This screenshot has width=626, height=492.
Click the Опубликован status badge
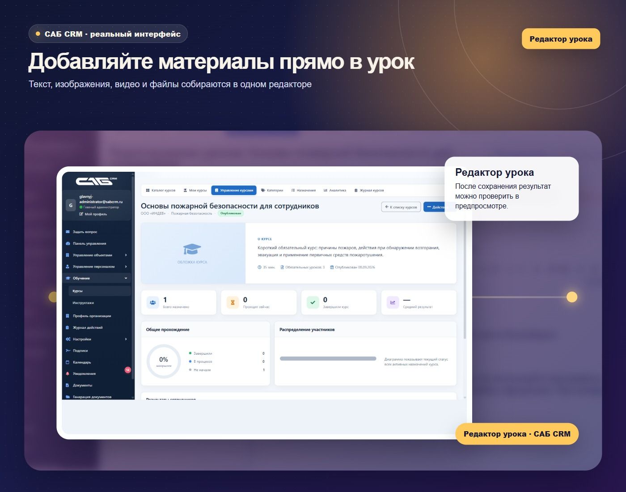(231, 213)
